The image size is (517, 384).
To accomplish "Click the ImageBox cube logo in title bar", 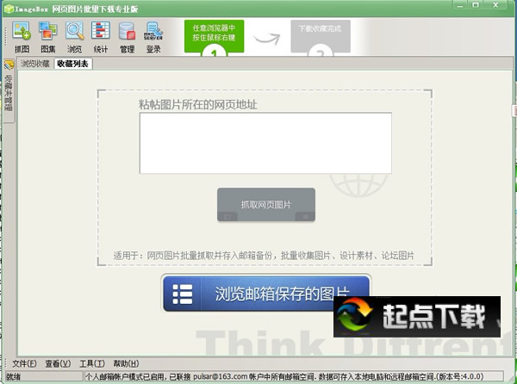I will pyautogui.click(x=9, y=9).
